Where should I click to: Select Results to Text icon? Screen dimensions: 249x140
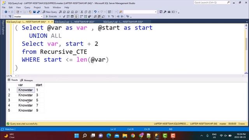[x=95, y=16]
